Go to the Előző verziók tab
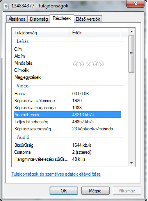Viewport: 148px width, 201px height. click(88, 19)
